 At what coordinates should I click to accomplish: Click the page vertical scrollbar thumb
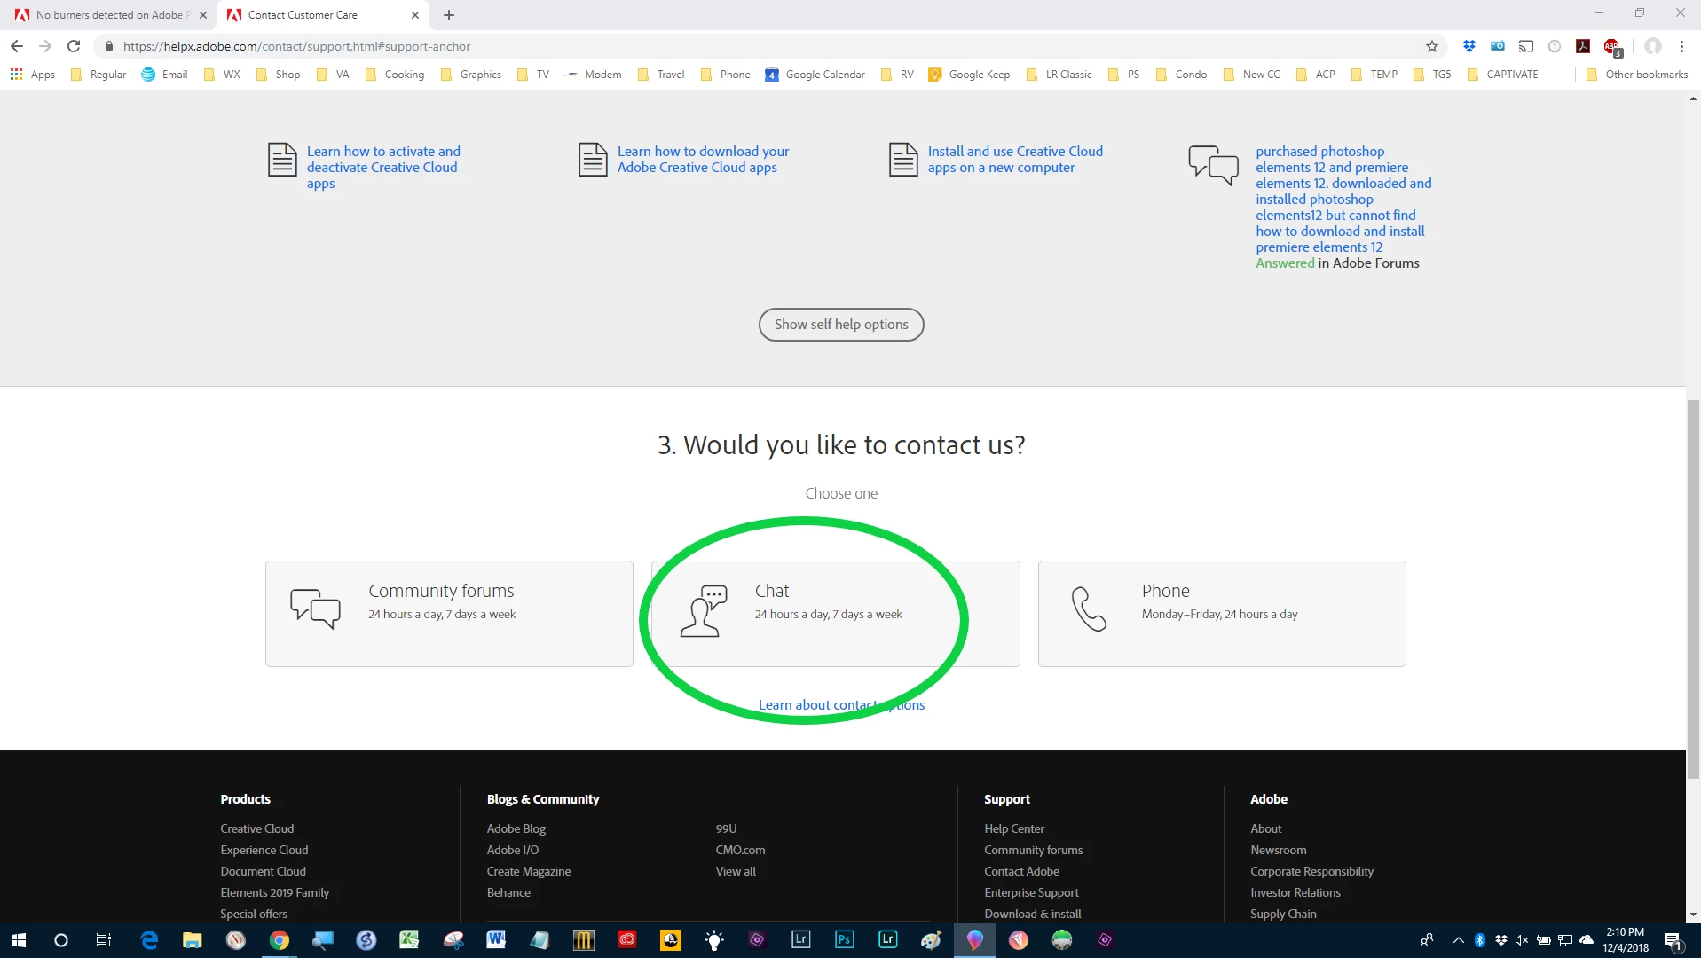(x=1693, y=589)
